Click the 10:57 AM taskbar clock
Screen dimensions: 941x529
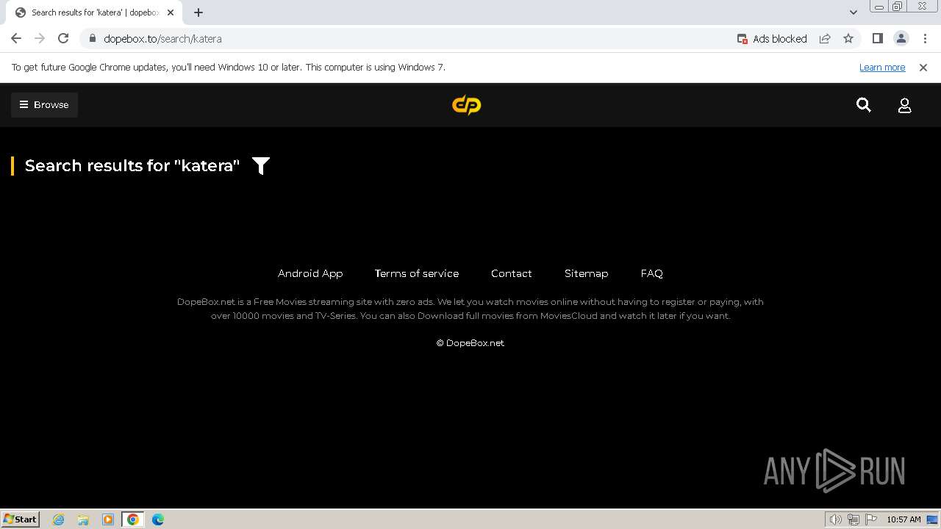[x=904, y=519]
